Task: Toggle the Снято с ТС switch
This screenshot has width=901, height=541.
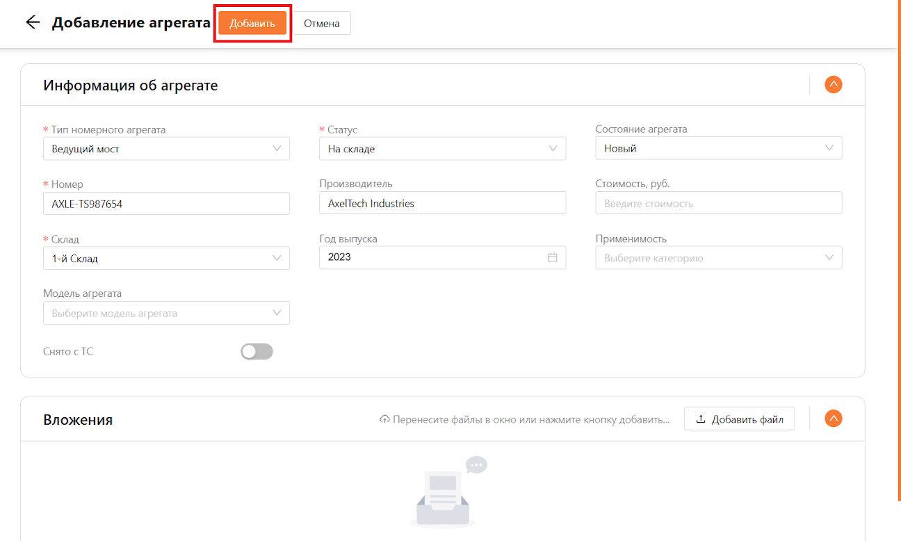Action: pos(257,351)
